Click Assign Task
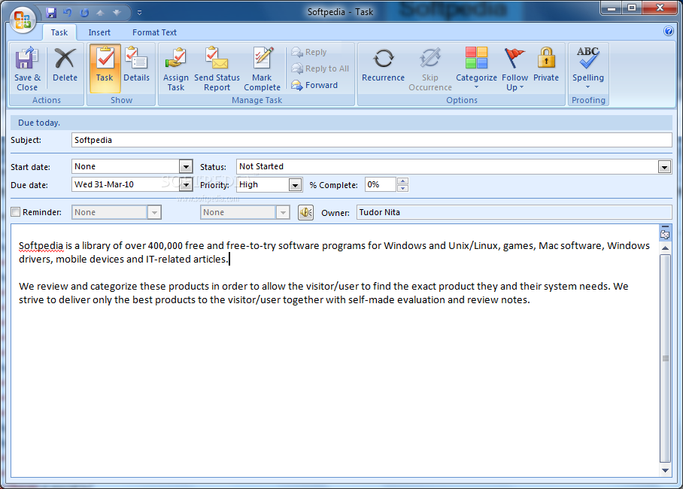Screen dimensions: 683x489 point(176,69)
